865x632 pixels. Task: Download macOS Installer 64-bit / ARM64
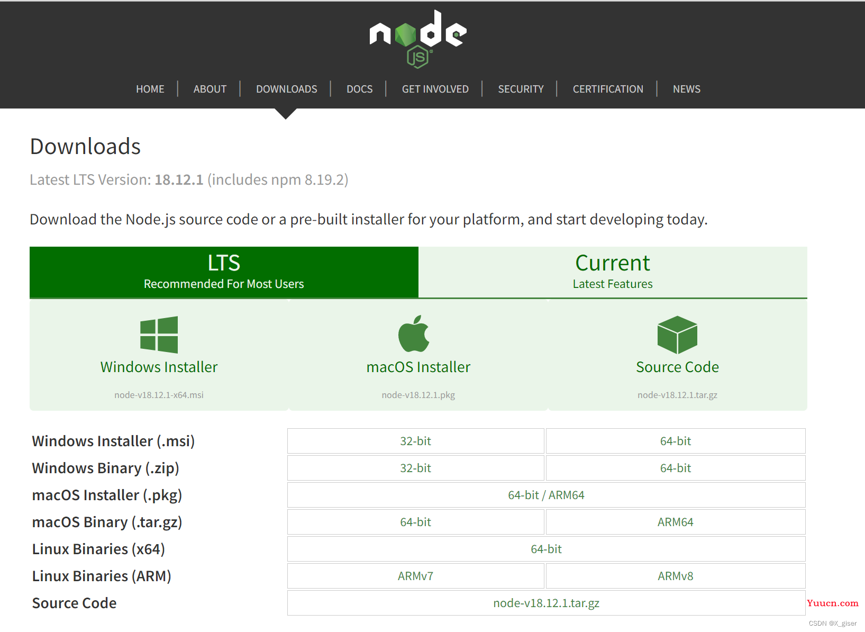tap(547, 495)
